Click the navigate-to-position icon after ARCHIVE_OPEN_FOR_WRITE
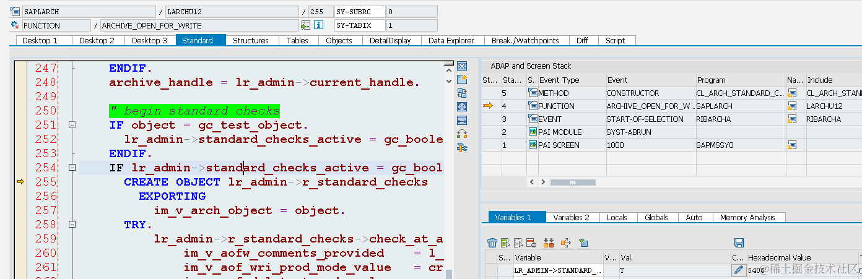Viewport: 862px width, 279px height. tap(305, 25)
